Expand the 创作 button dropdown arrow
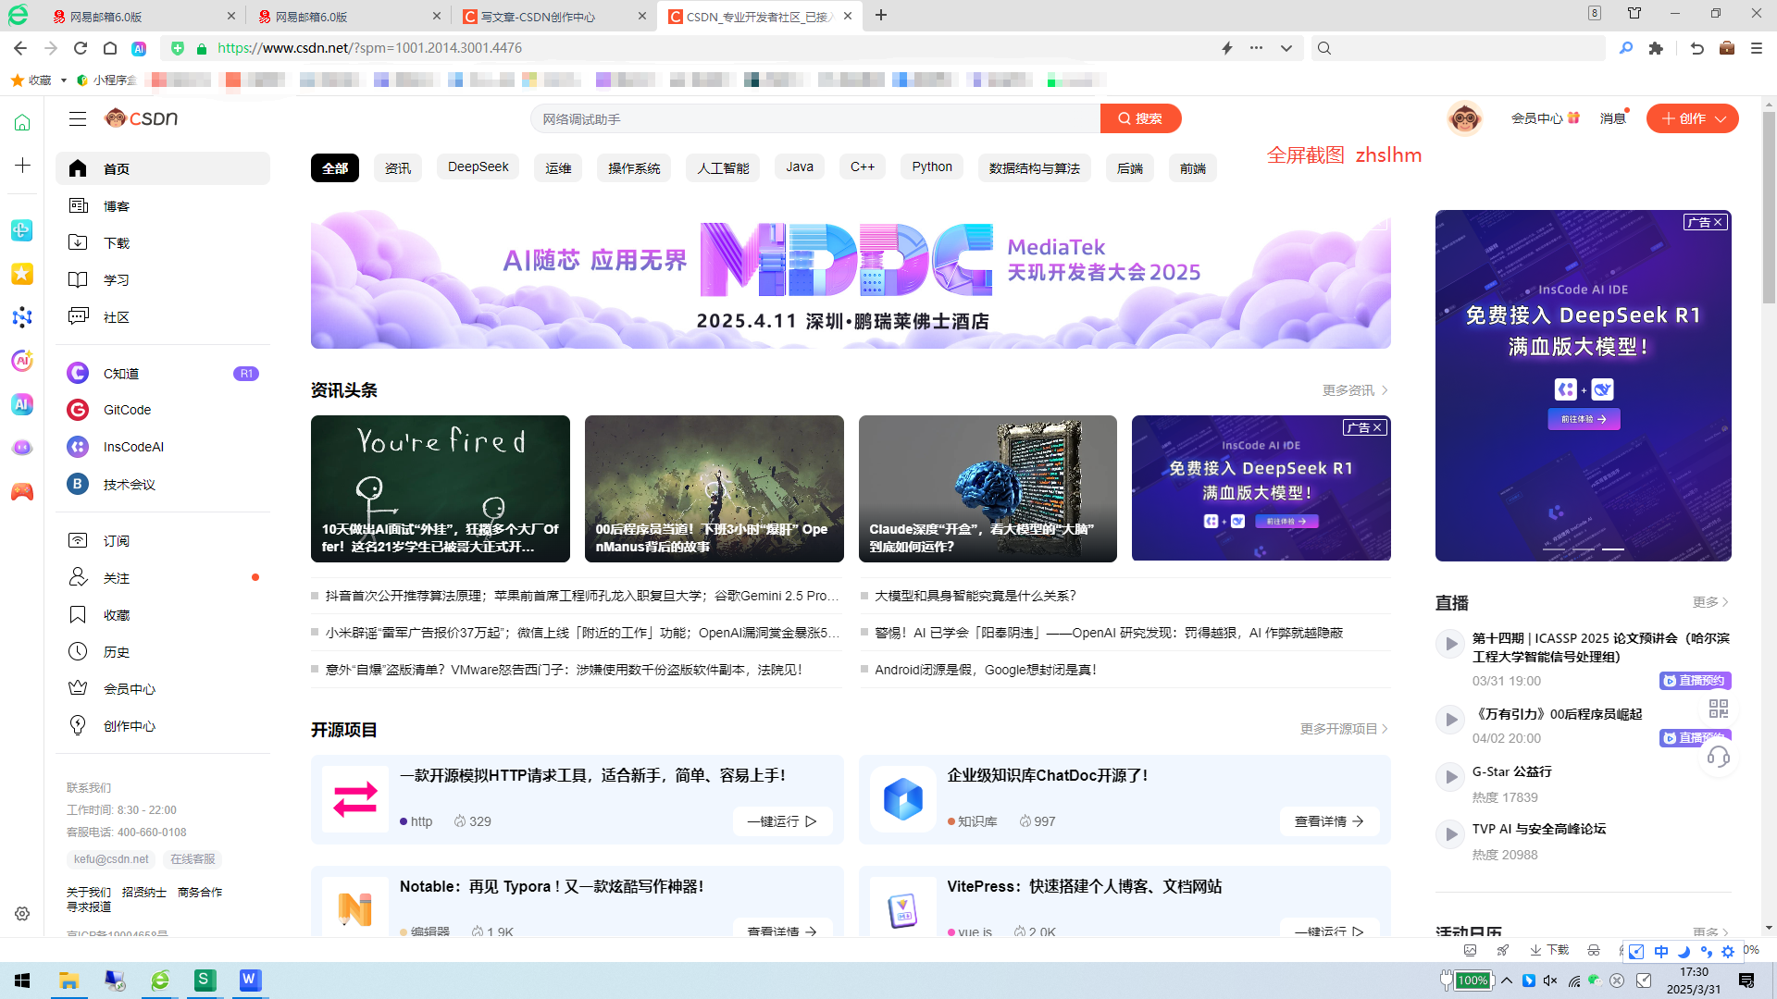The width and height of the screenshot is (1777, 999). [x=1721, y=118]
